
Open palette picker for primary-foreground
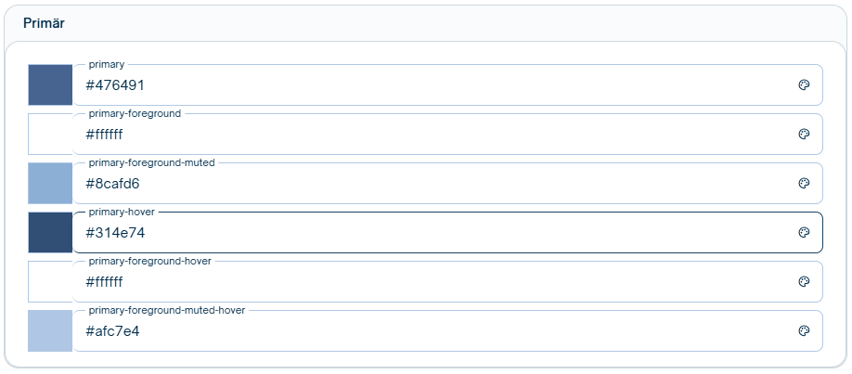[x=804, y=134]
